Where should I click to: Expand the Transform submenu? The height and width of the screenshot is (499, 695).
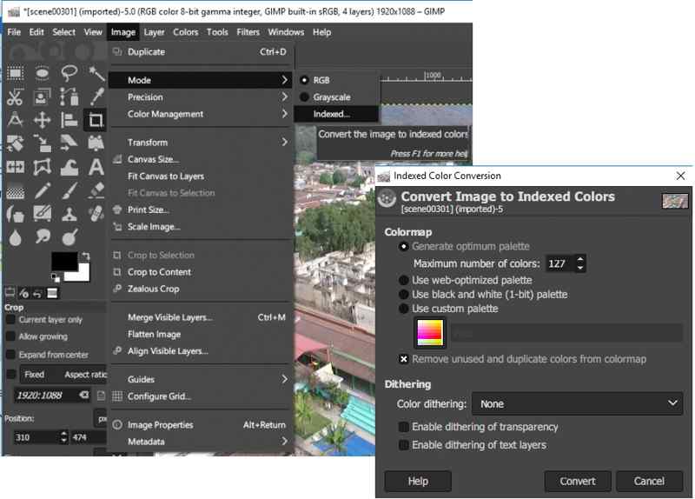click(148, 143)
